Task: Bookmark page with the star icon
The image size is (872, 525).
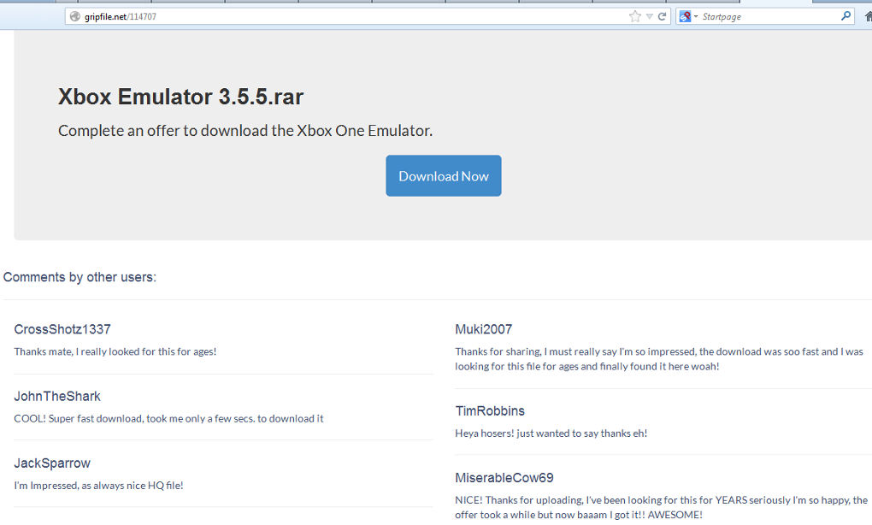Action: (x=634, y=17)
